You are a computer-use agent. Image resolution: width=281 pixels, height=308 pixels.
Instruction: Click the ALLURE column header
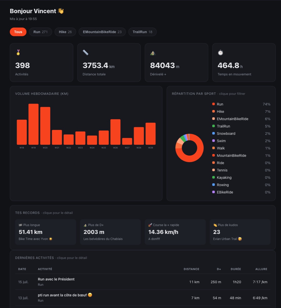(x=261, y=269)
